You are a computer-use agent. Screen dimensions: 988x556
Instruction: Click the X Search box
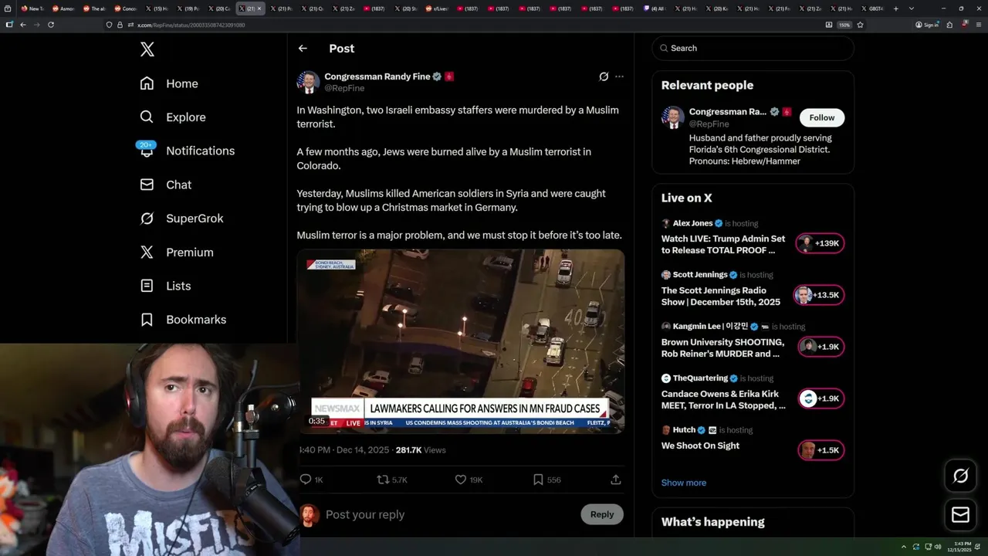tap(753, 48)
